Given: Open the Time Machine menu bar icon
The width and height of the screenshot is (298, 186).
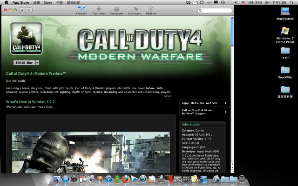Looking at the screenshot, I should 223,2.
